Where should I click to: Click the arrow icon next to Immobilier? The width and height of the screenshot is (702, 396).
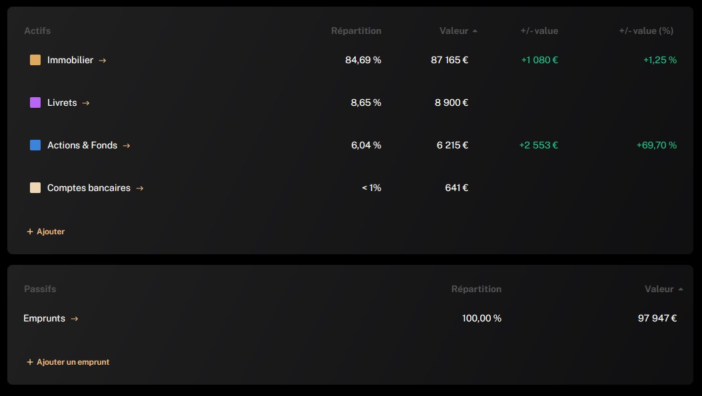103,61
